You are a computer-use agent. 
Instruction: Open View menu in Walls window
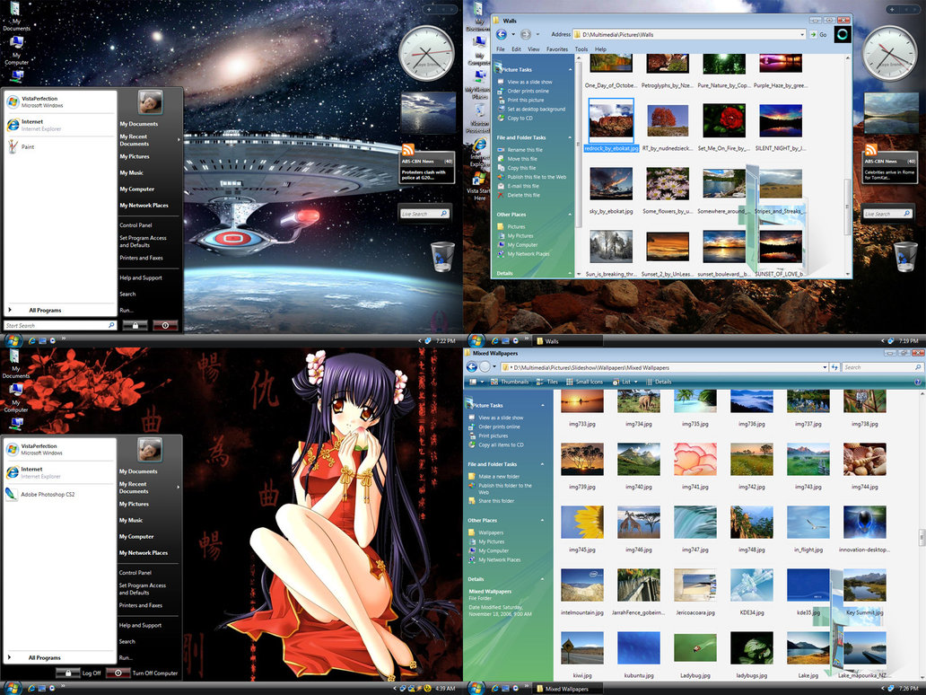tap(534, 49)
